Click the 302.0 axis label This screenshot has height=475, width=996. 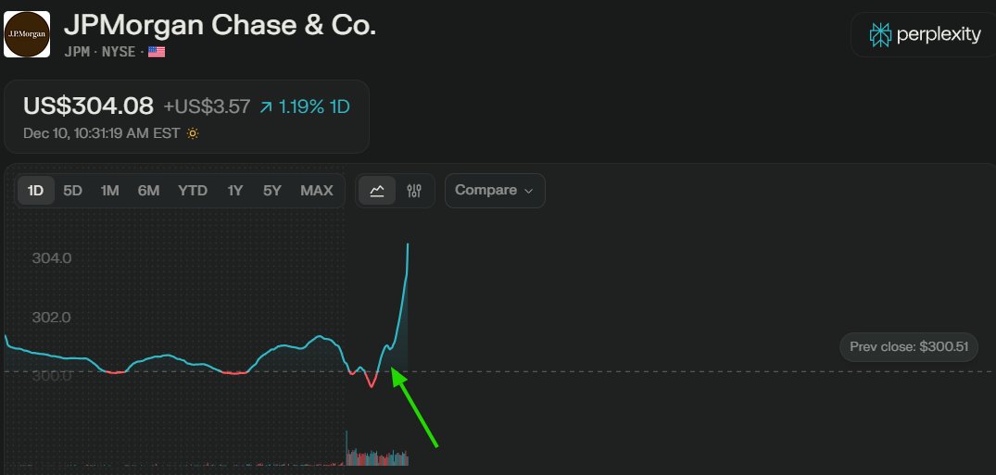point(52,317)
